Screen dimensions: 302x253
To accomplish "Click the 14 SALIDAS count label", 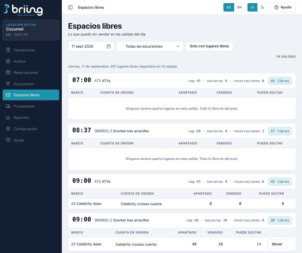I will [x=286, y=57].
